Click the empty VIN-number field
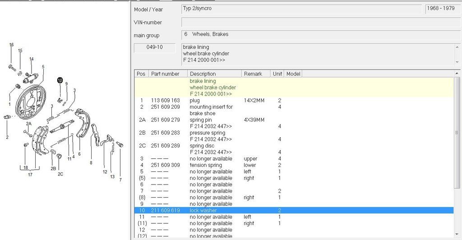Image resolution: width=462 pixels, height=240 pixels. point(321,22)
